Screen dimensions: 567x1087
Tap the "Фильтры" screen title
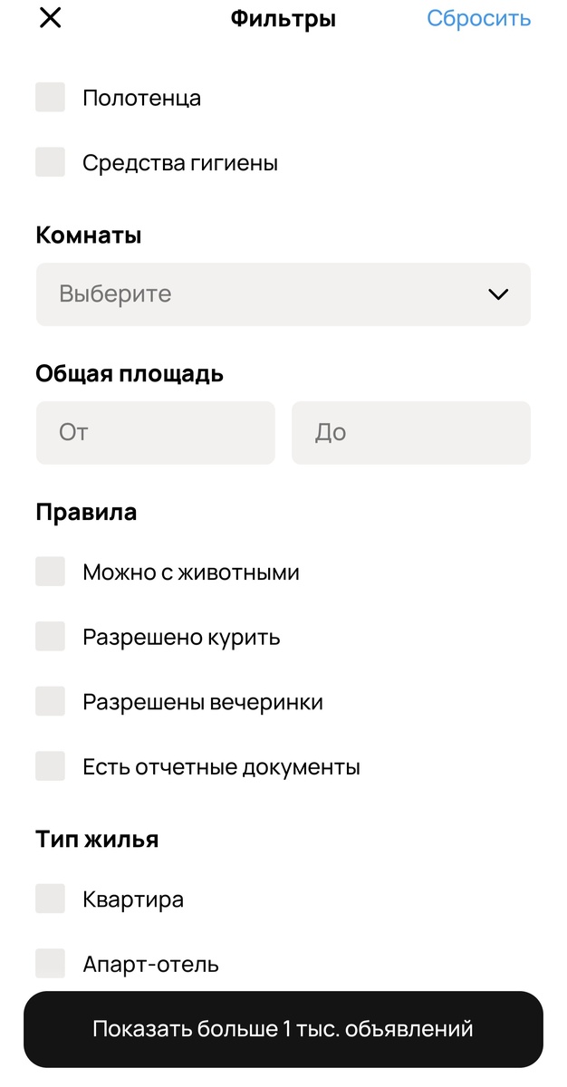click(x=283, y=17)
